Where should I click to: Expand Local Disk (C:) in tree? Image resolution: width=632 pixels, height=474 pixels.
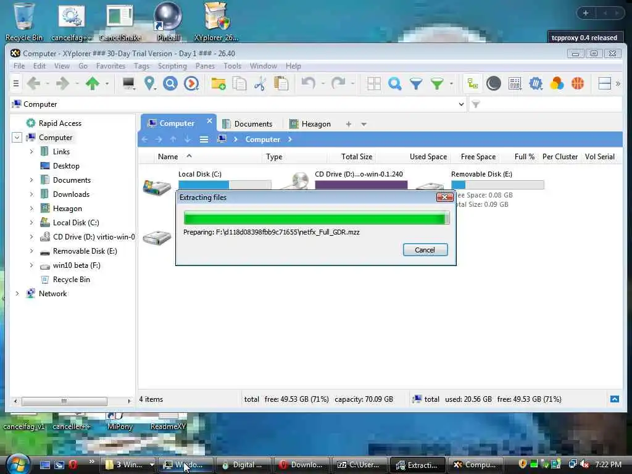(31, 222)
